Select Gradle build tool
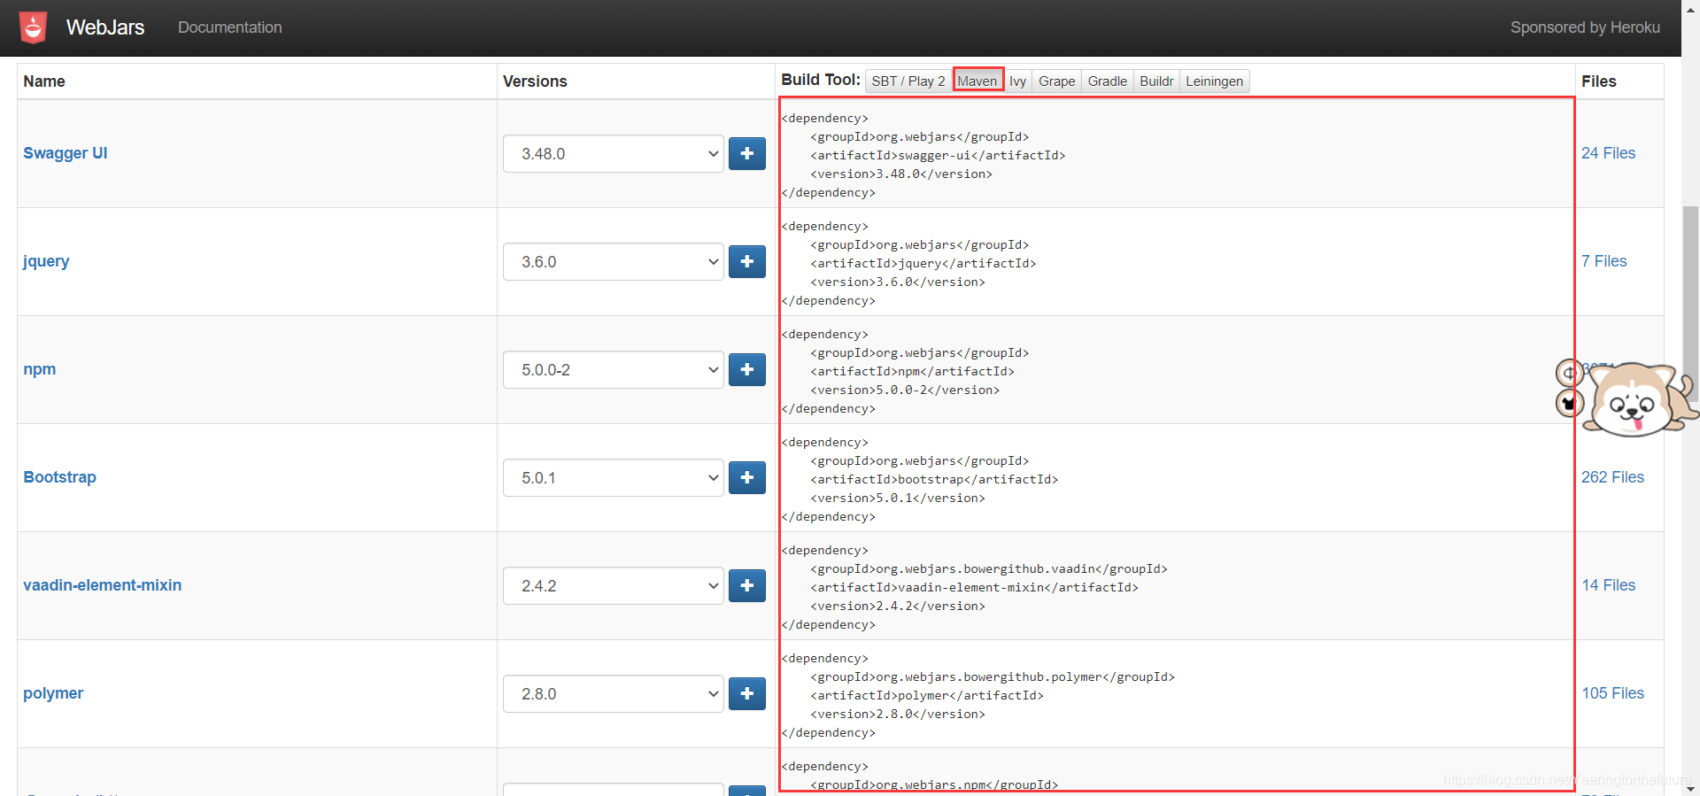 point(1108,81)
